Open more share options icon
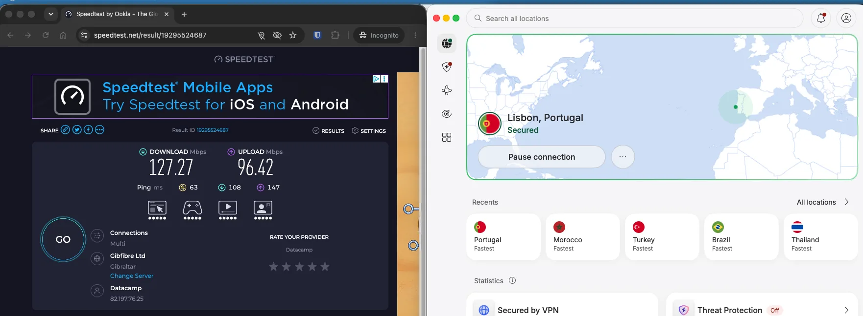The height and width of the screenshot is (316, 863). [x=99, y=130]
